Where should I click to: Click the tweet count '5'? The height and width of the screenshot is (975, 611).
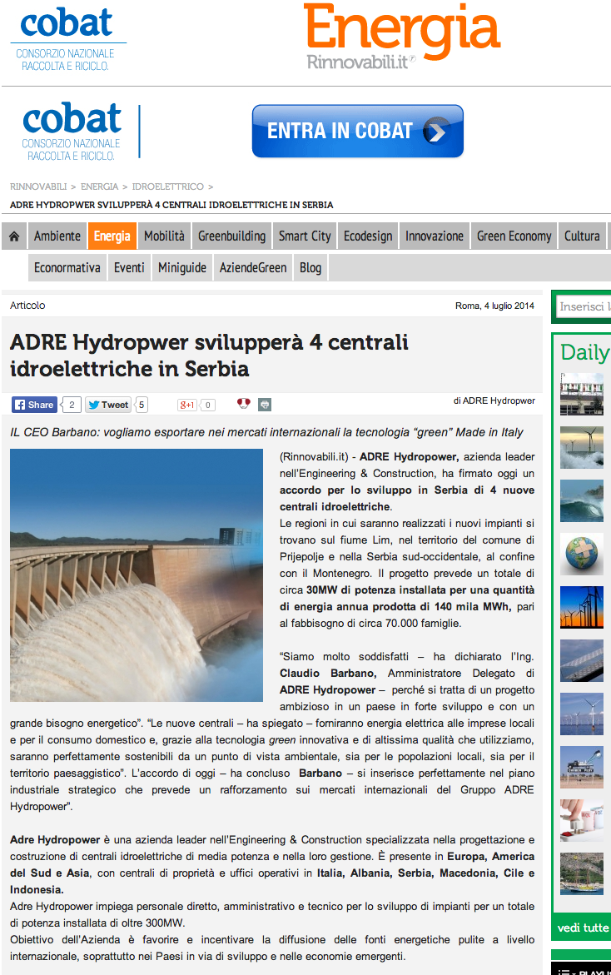pos(142,405)
